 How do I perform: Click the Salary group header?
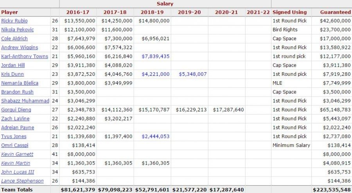(165, 4)
